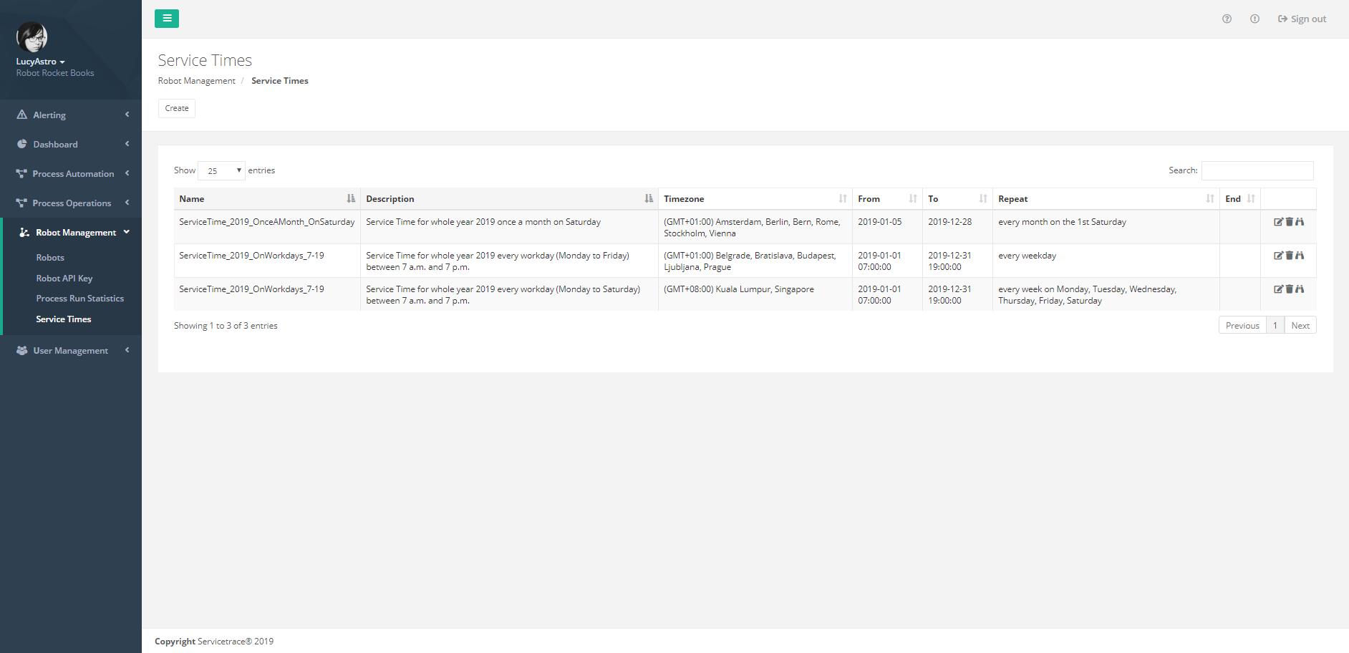Image resolution: width=1349 pixels, height=653 pixels.
Task: Toggle sidebar with the green hamburger button
Action: click(x=167, y=19)
